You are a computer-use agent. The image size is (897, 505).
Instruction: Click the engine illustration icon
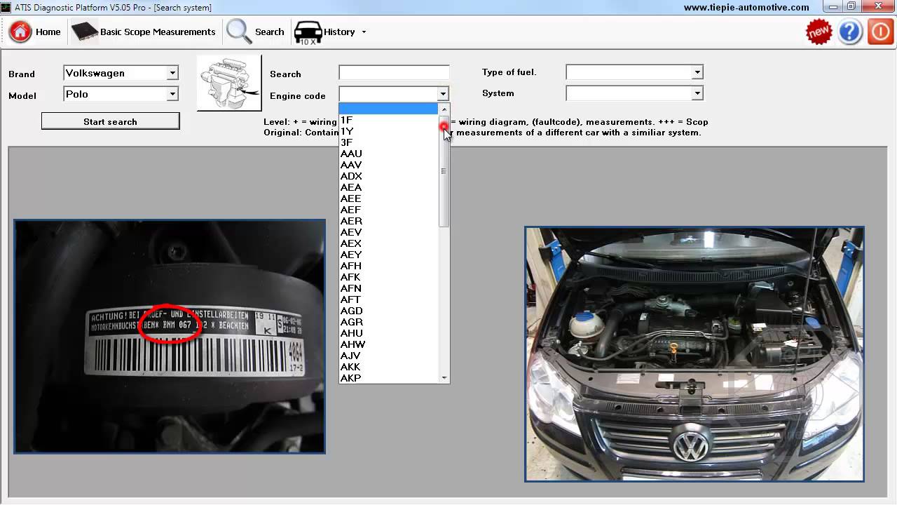(229, 83)
